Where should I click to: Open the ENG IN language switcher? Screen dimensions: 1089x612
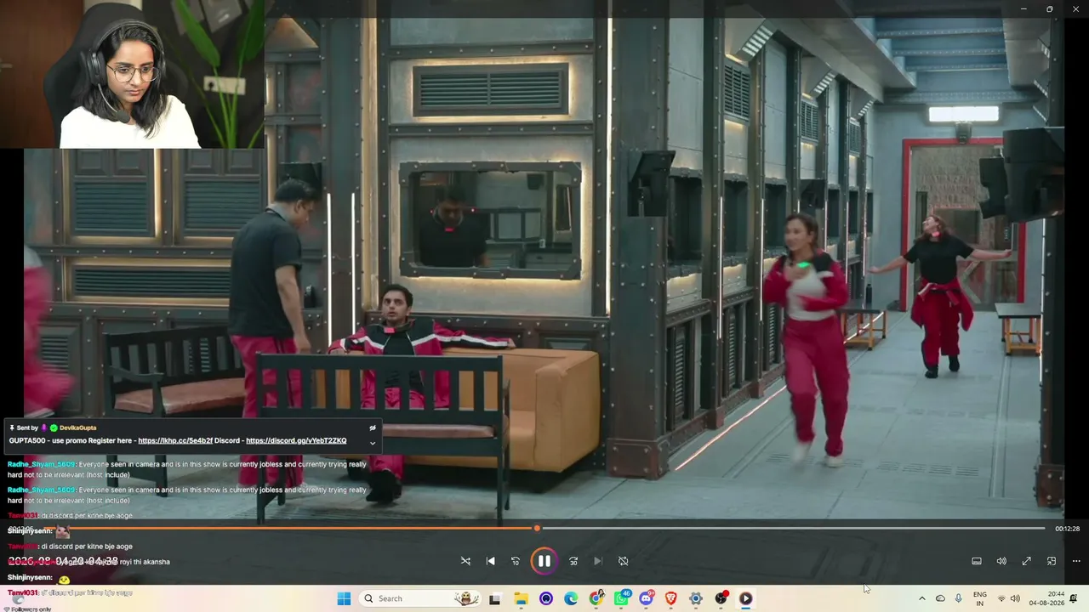pos(980,598)
